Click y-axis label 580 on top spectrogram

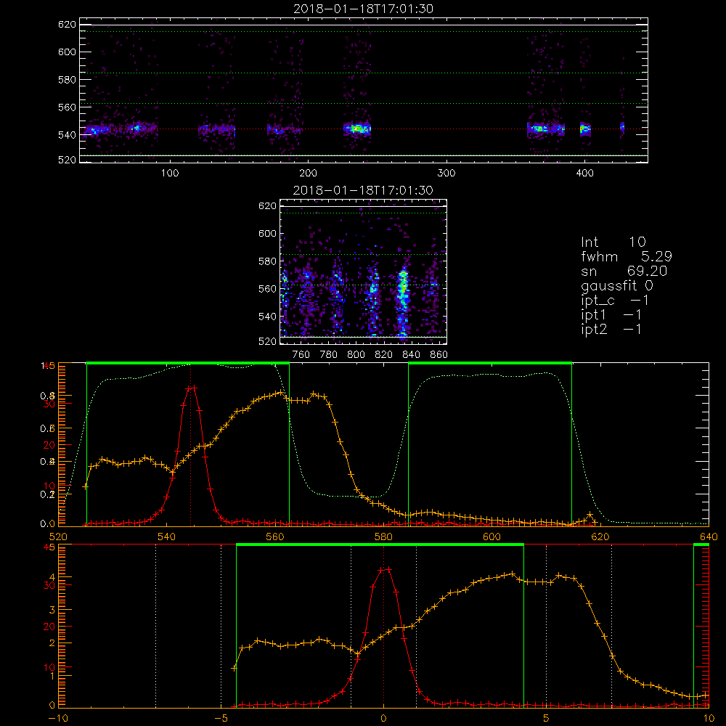[x=67, y=80]
